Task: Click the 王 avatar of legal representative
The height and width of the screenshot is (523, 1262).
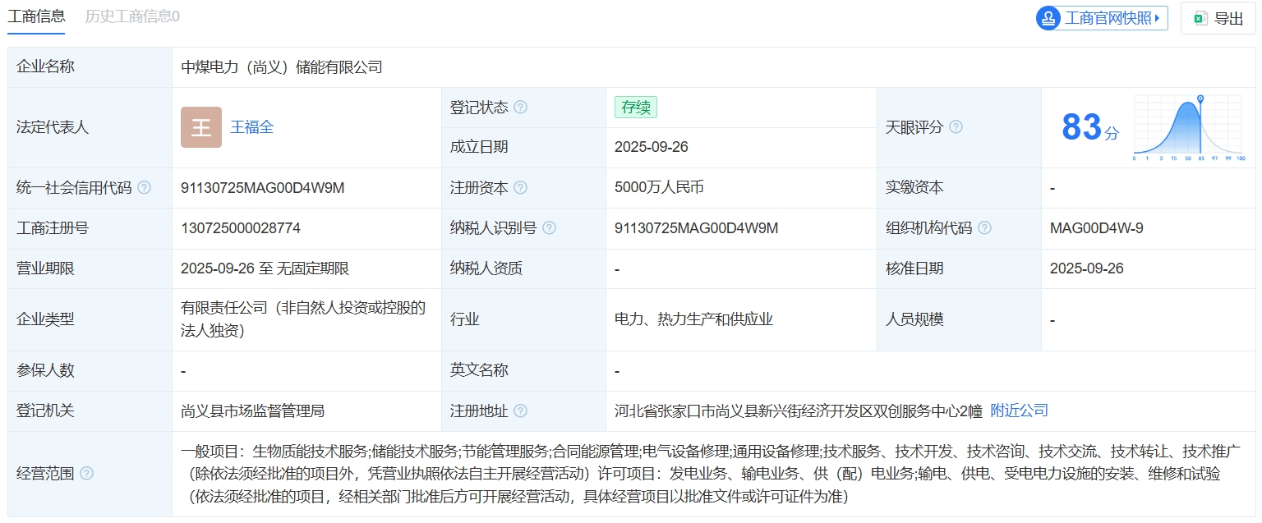Action: click(201, 127)
